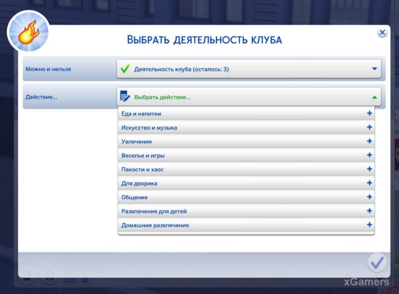Click the Можно и нельзя row label

pos(48,69)
